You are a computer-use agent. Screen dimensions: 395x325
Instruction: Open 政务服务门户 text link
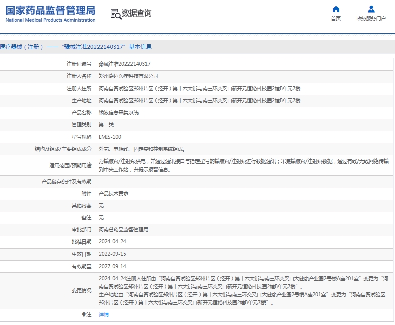tap(371, 18)
